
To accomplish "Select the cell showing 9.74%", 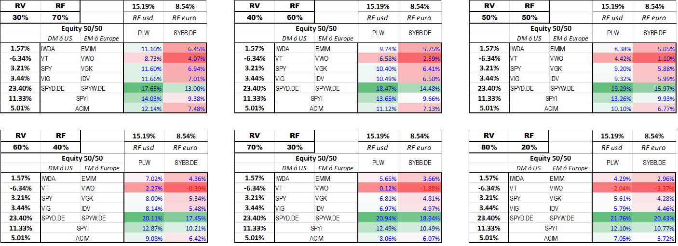I will pyautogui.click(x=378, y=49).
